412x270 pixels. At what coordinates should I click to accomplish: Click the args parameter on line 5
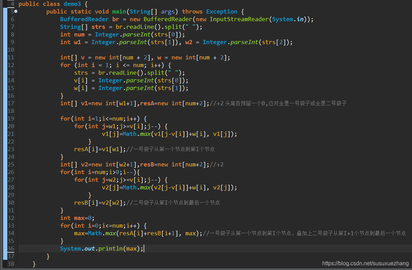[x=168, y=11]
